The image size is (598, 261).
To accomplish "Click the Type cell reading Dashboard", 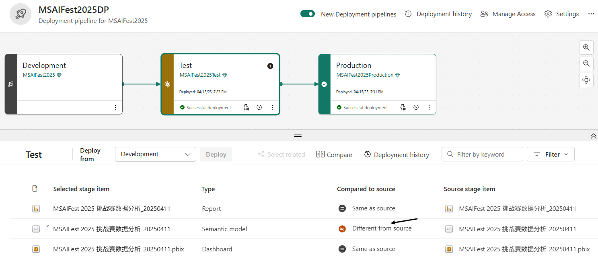I will tap(217, 249).
